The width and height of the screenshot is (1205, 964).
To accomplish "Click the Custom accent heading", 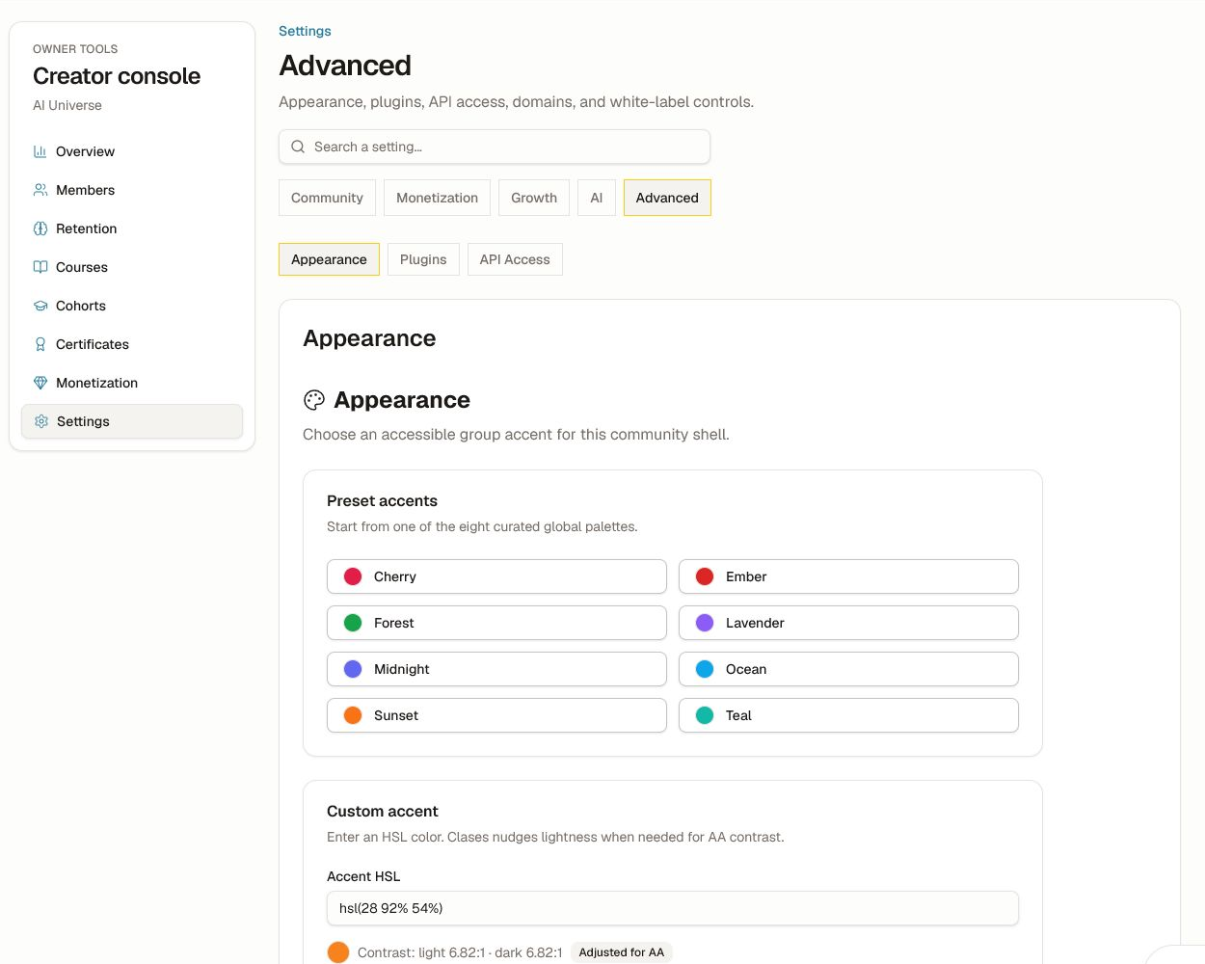I will tap(383, 812).
